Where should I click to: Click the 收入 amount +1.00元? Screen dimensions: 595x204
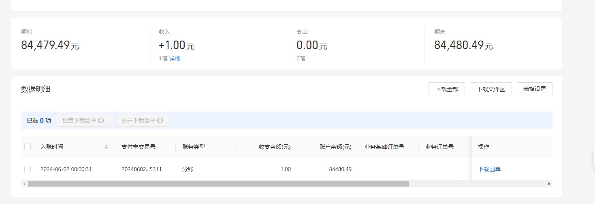coord(177,45)
